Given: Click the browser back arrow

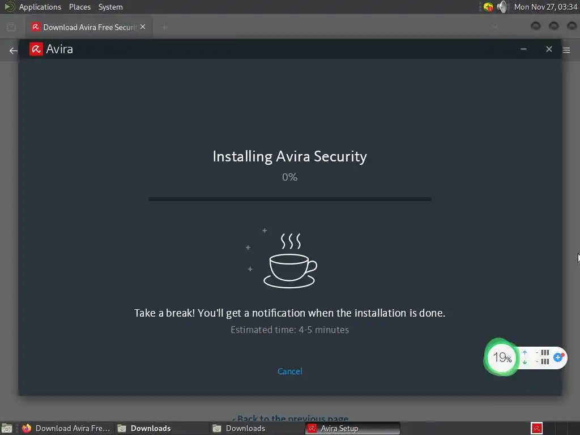Looking at the screenshot, I should point(13,50).
